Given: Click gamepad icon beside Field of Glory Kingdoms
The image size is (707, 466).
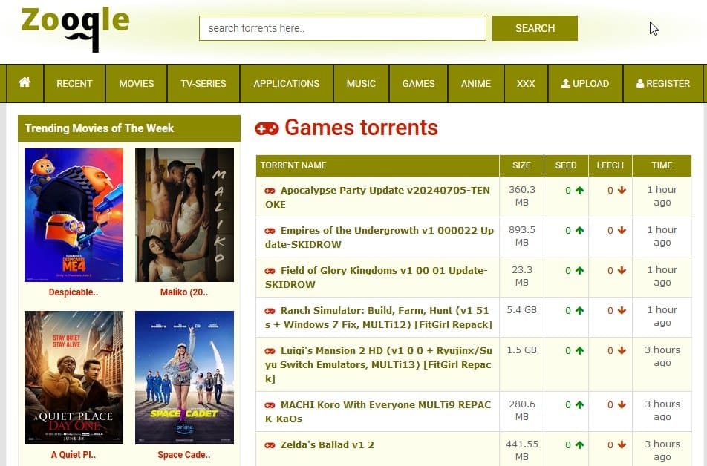Looking at the screenshot, I should (270, 271).
